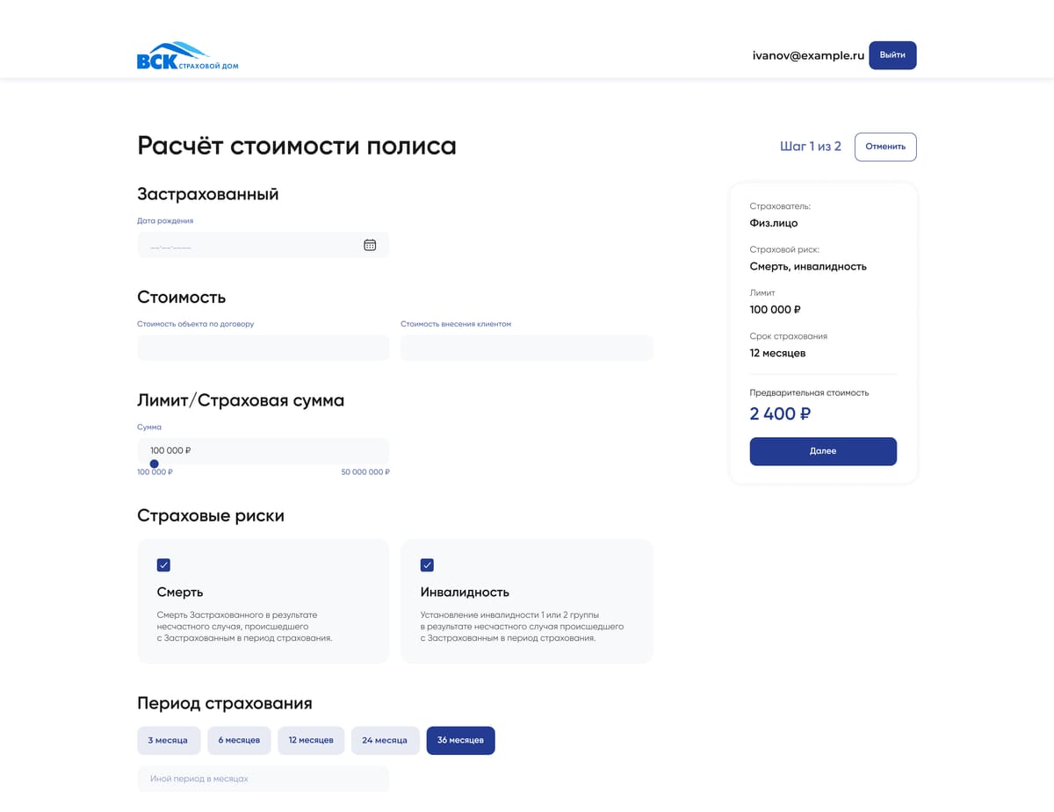Click the Смерть card heading

(180, 592)
